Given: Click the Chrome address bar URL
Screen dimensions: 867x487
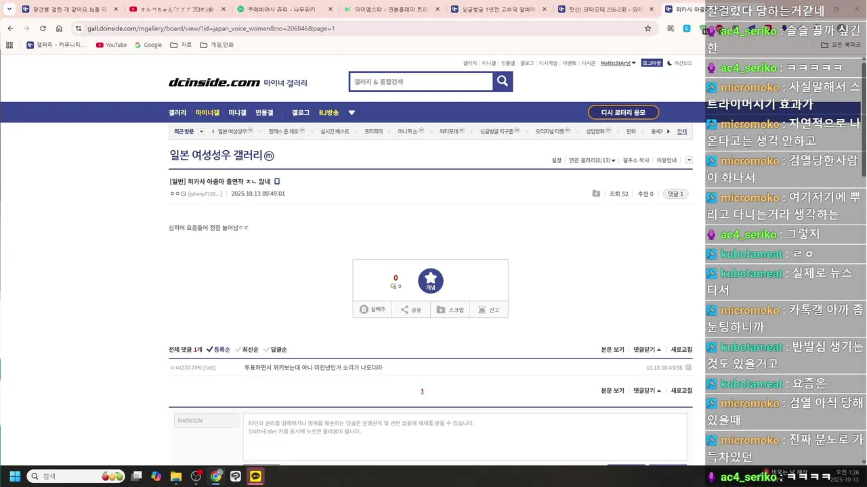Looking at the screenshot, I should [211, 28].
